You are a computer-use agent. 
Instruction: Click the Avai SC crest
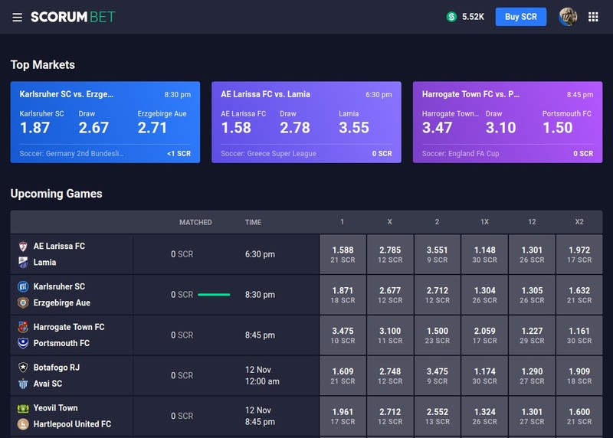(x=23, y=384)
